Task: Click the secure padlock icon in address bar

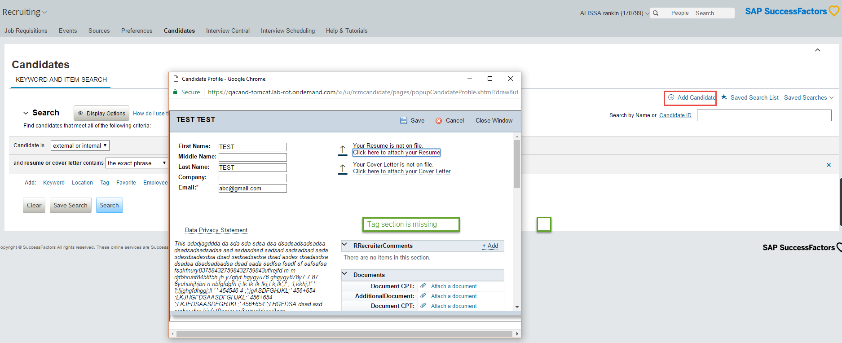Action: pos(176,92)
